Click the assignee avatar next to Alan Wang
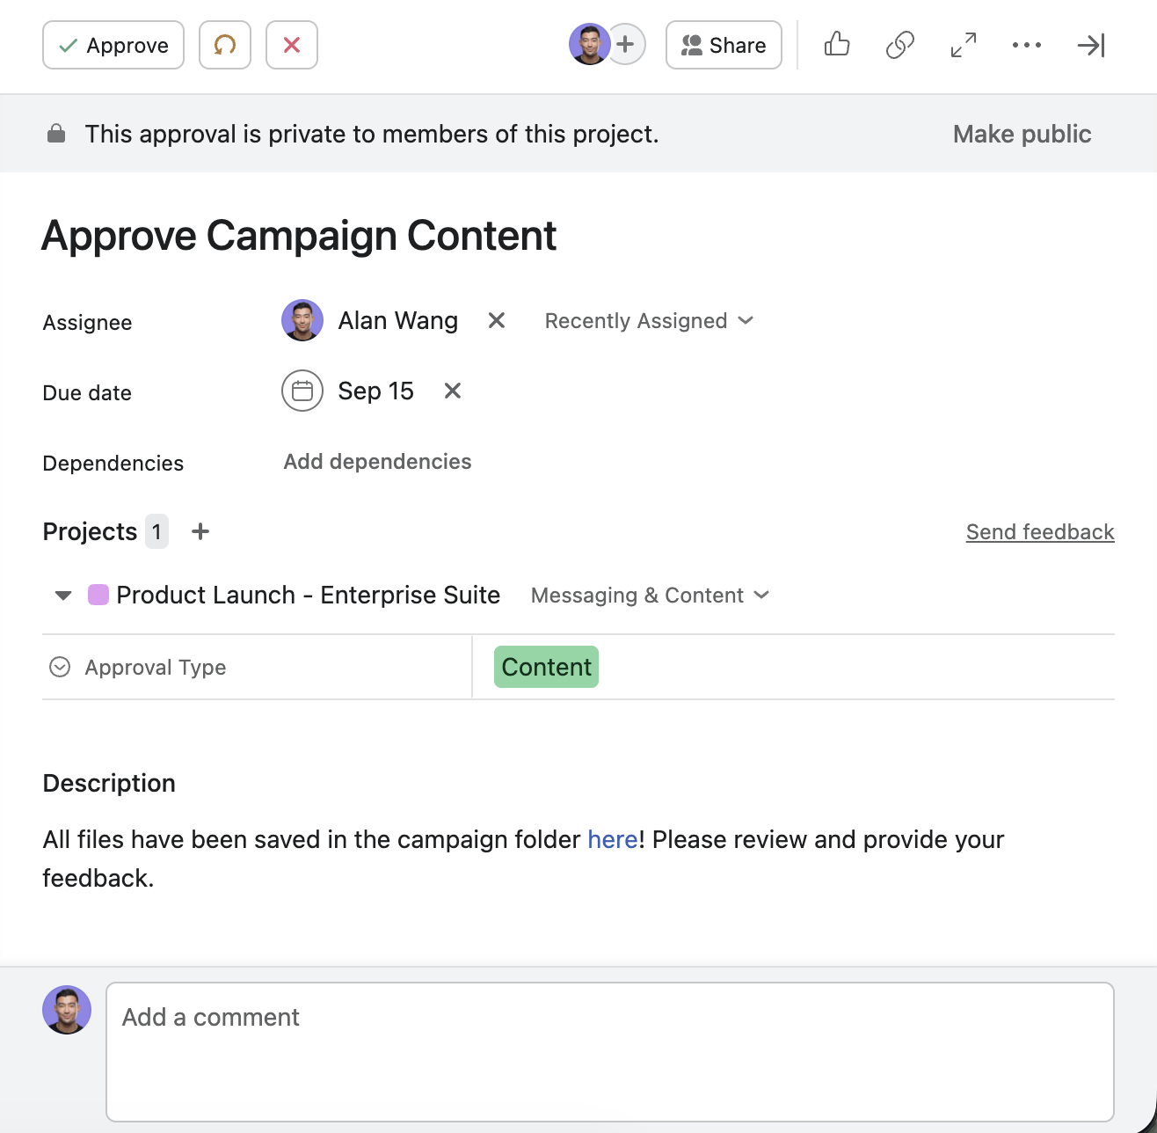1157x1133 pixels. (x=302, y=320)
